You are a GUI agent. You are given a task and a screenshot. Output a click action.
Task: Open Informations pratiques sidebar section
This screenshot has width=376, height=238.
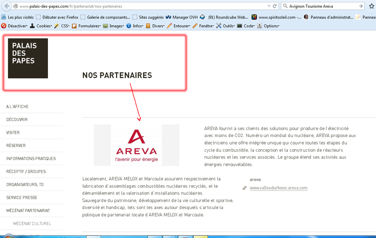[x=31, y=158]
